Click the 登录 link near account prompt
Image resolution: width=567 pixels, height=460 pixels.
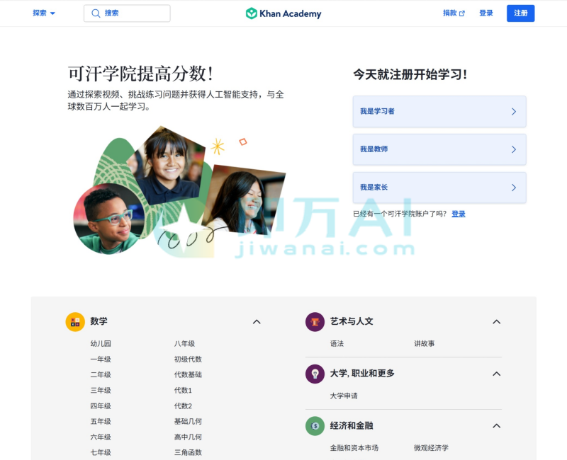coord(458,214)
